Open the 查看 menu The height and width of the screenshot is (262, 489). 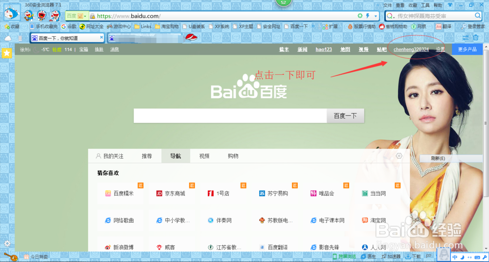tap(400, 5)
